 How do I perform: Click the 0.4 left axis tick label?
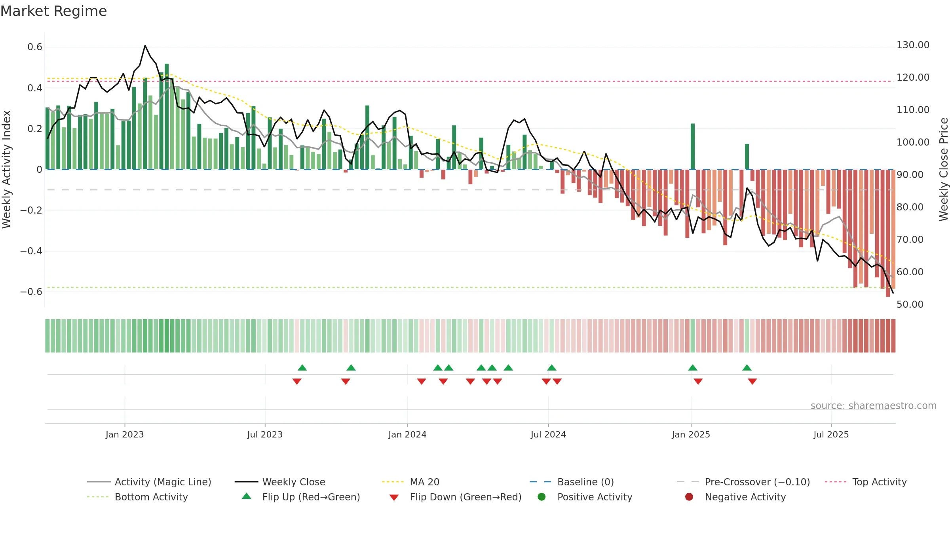coord(35,88)
